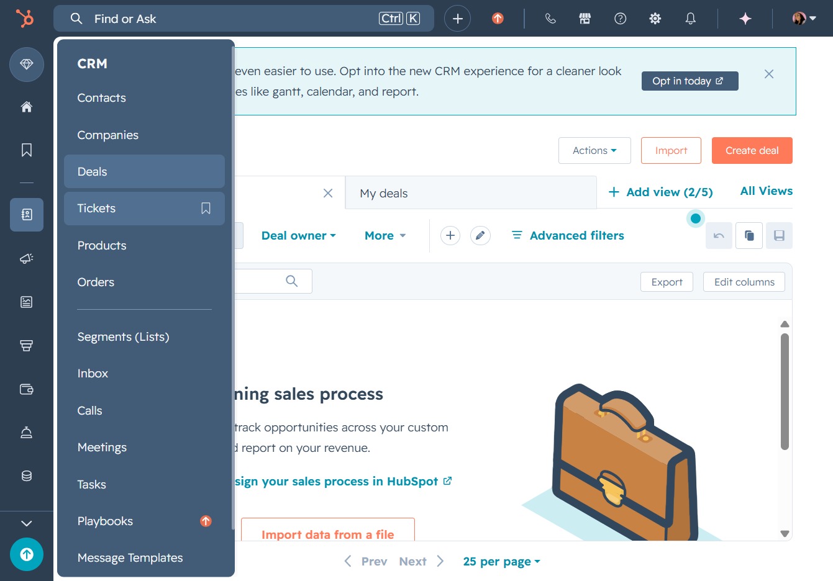The height and width of the screenshot is (581, 833).
Task: Select Tickets in the CRM menu
Action: coord(144,209)
